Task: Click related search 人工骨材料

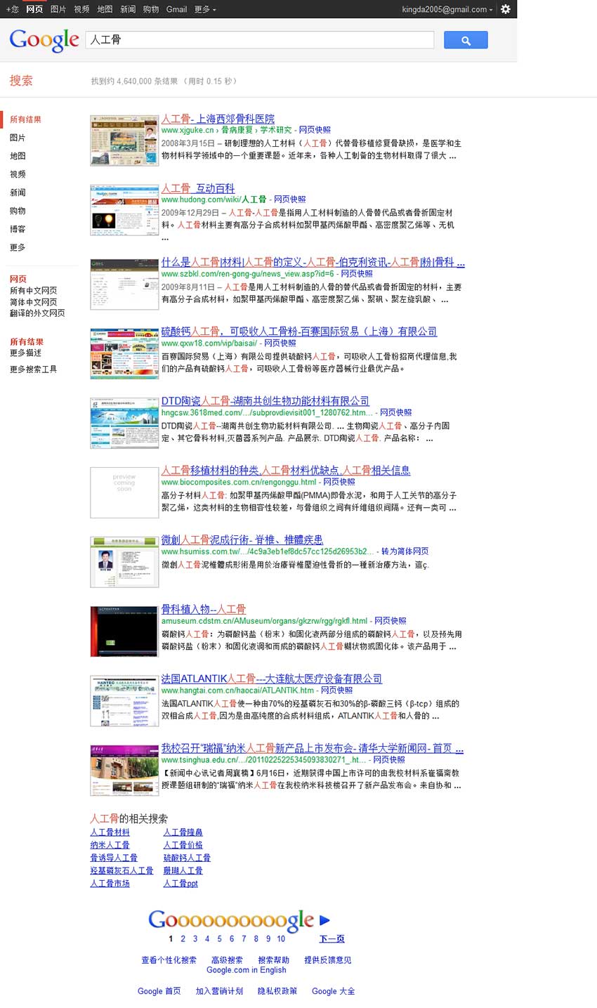Action: pos(110,832)
